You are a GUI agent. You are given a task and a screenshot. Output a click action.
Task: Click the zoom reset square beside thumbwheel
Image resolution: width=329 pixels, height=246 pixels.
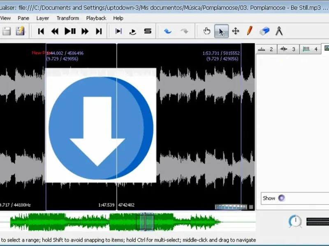click(251, 207)
